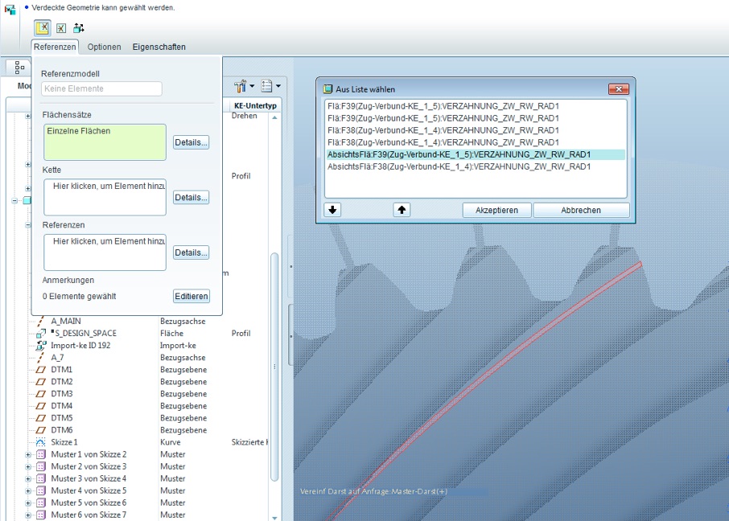
Task: Open the dropdown arrow beside the hammer icon
Action: click(252, 86)
